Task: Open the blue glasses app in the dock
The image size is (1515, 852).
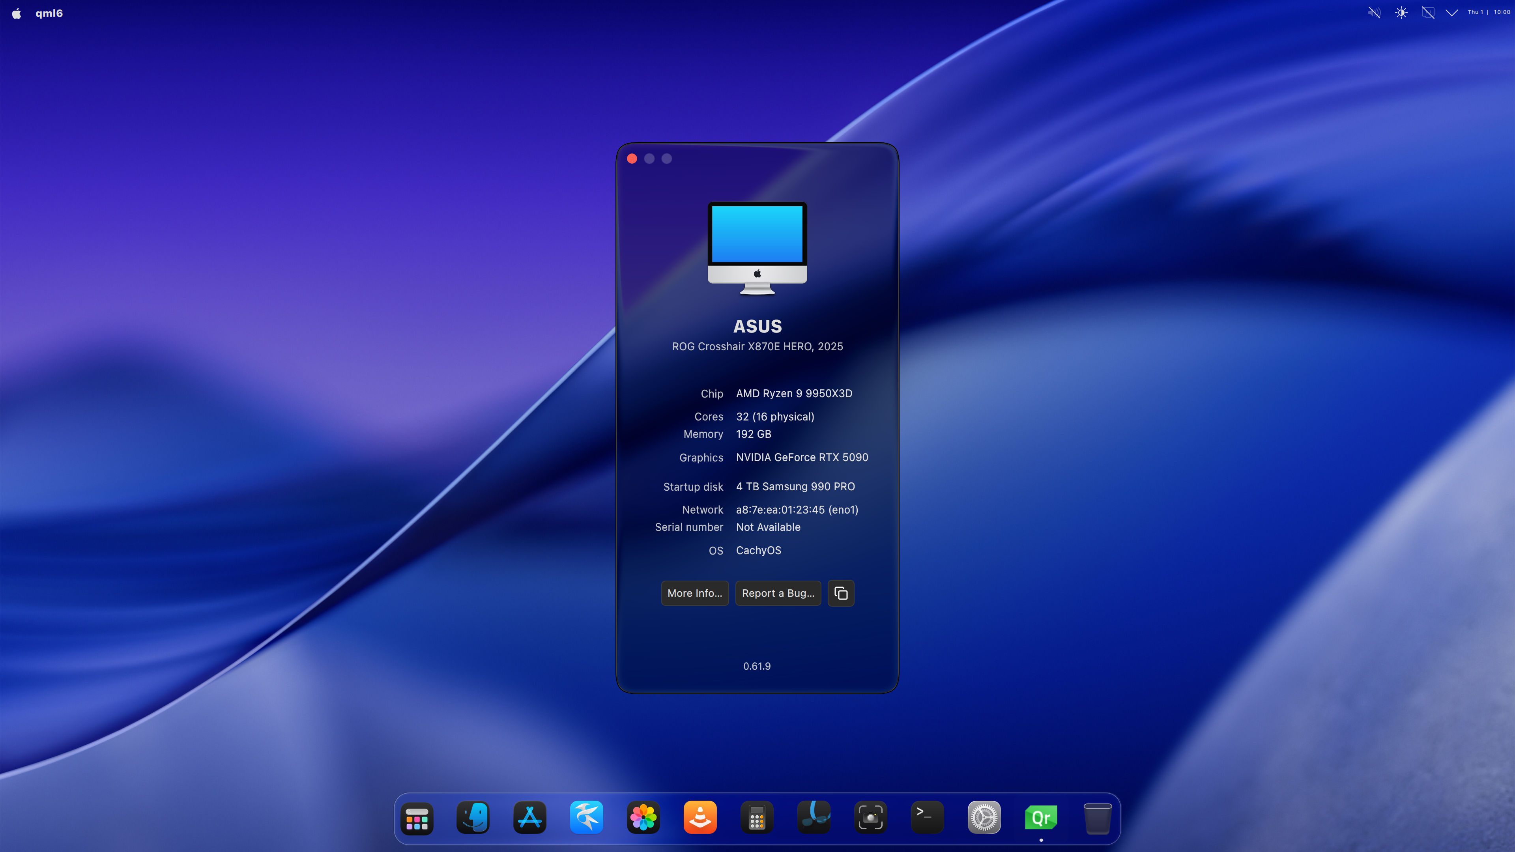Action: [x=814, y=818]
